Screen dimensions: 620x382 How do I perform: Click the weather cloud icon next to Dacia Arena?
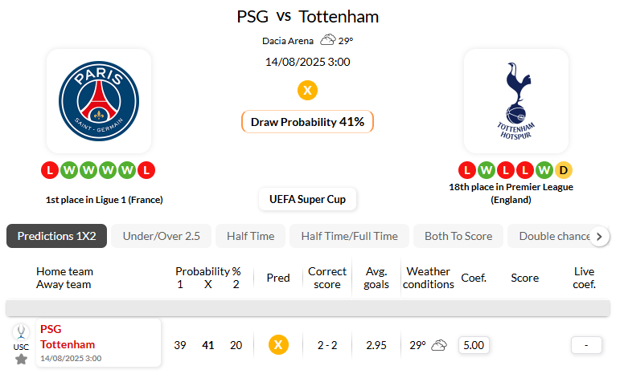pyautogui.click(x=327, y=40)
